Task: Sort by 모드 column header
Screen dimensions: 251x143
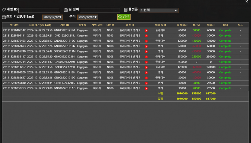Action: (x=240, y=25)
